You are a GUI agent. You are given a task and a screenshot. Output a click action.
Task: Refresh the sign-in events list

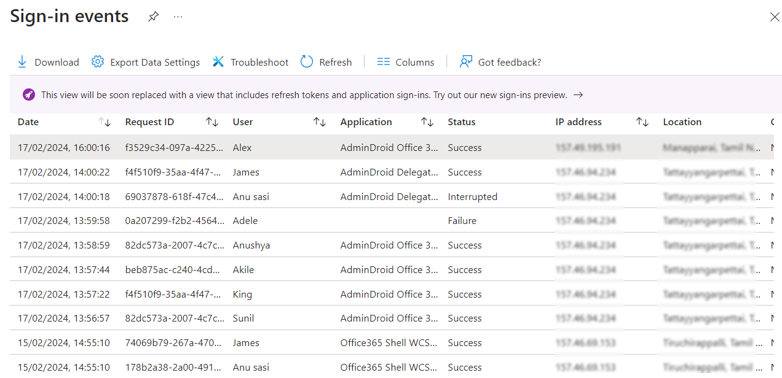coord(307,61)
